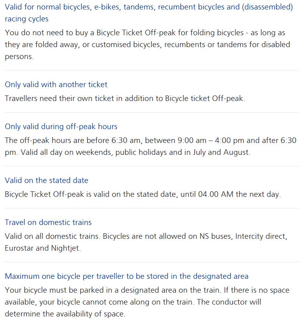Screen dimensions: 304x322
Task: Click the 'Maximum one bicycle per traveller' heading
Action: pos(126,276)
